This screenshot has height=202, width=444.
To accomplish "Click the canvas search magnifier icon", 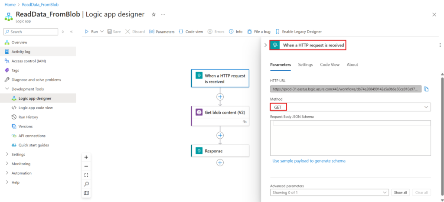I will (x=86, y=184).
